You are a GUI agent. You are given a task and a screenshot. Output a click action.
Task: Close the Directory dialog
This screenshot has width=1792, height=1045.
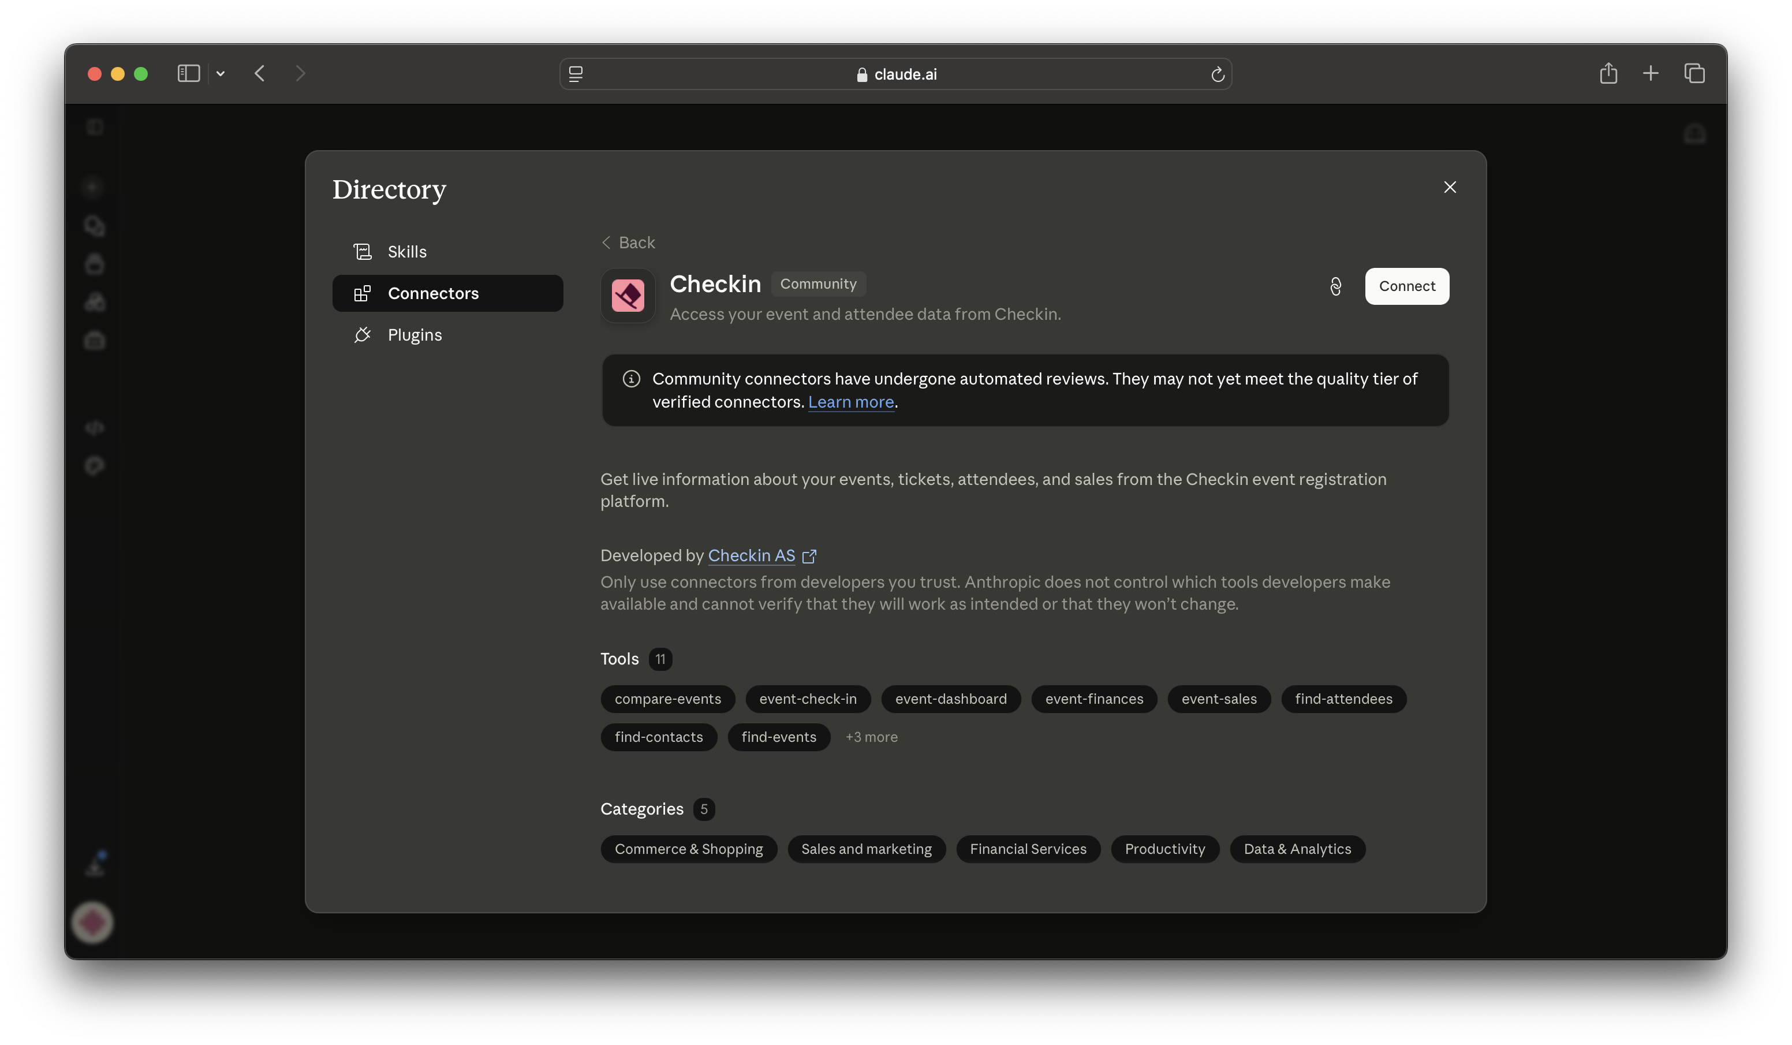tap(1449, 187)
